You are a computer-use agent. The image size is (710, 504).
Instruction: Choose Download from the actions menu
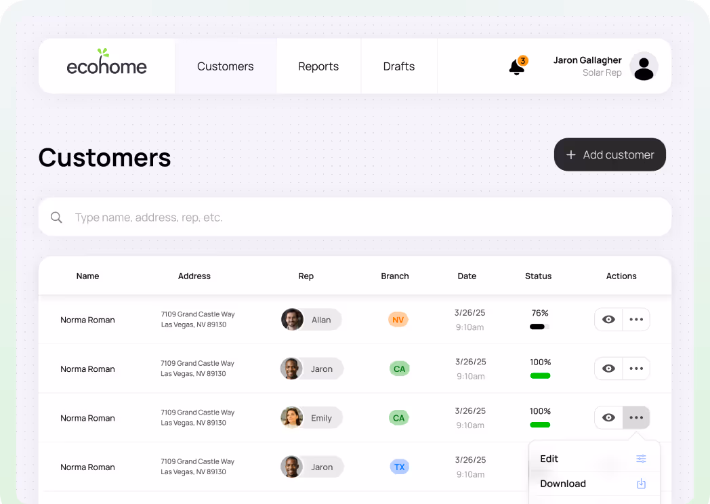pos(593,484)
